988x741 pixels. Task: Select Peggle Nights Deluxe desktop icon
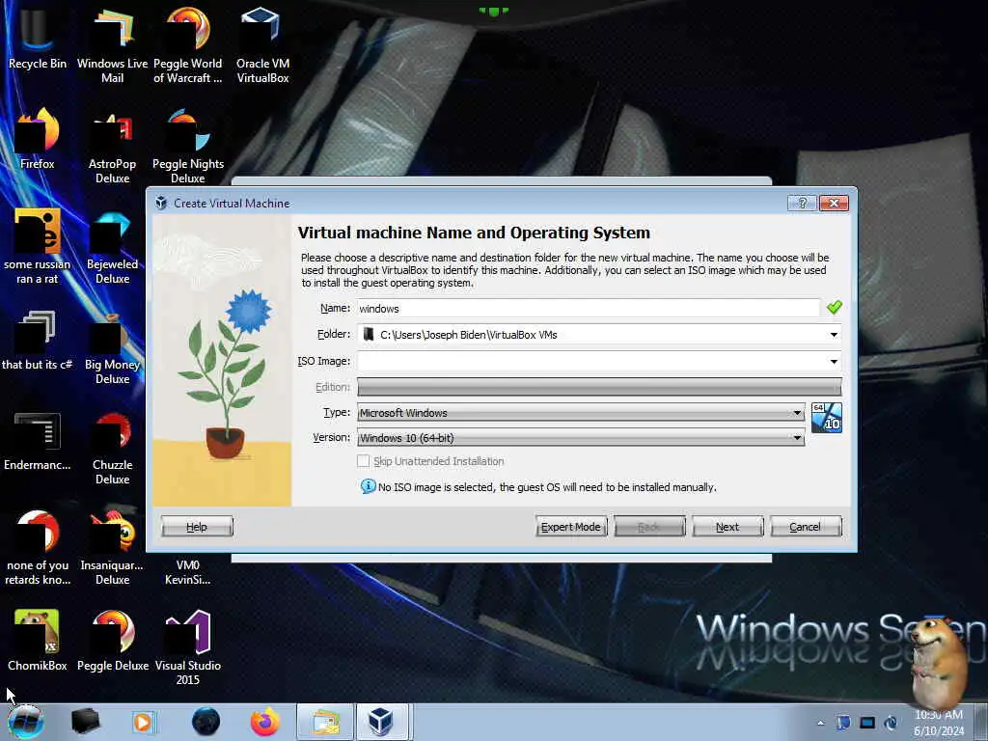coord(188,147)
